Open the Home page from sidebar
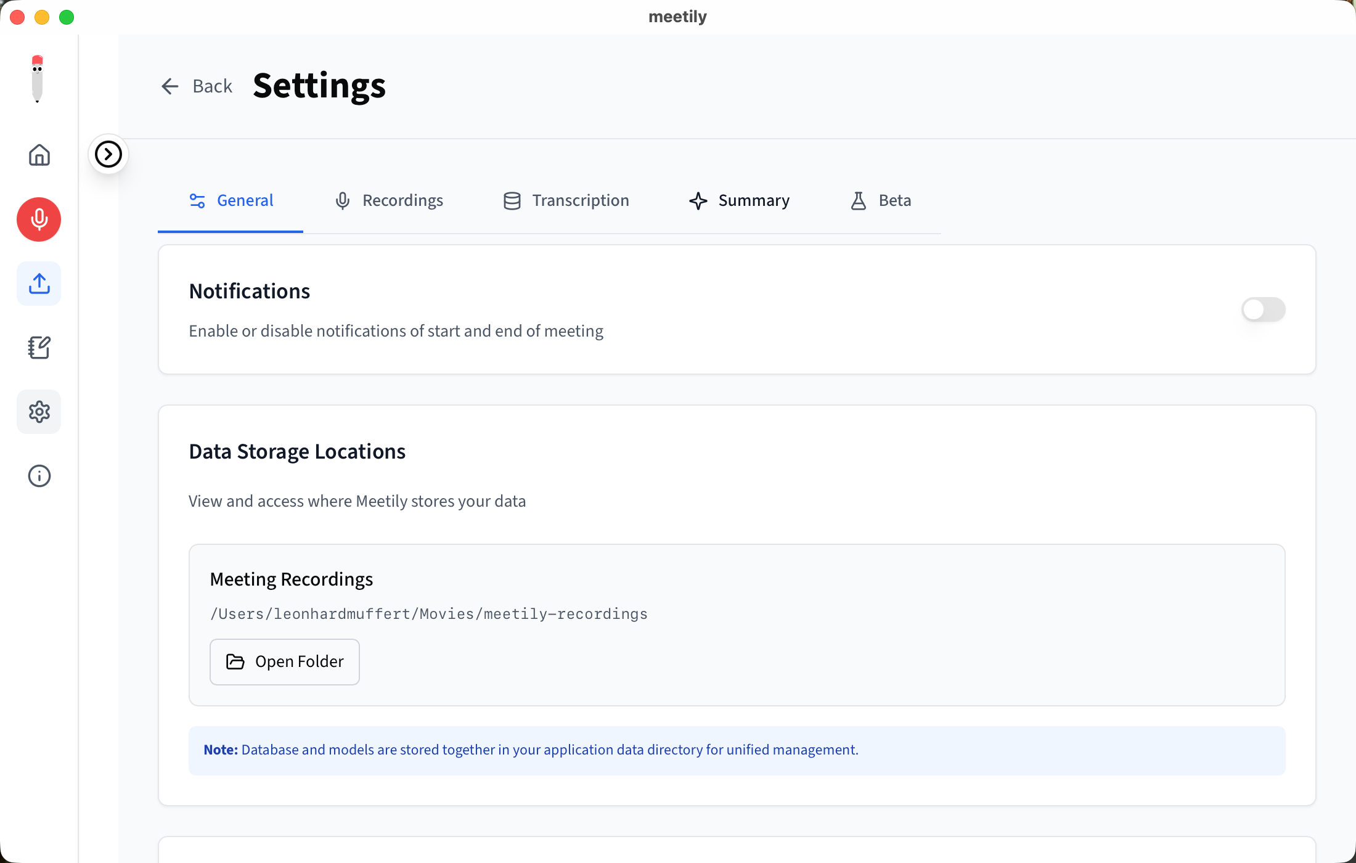 [39, 155]
